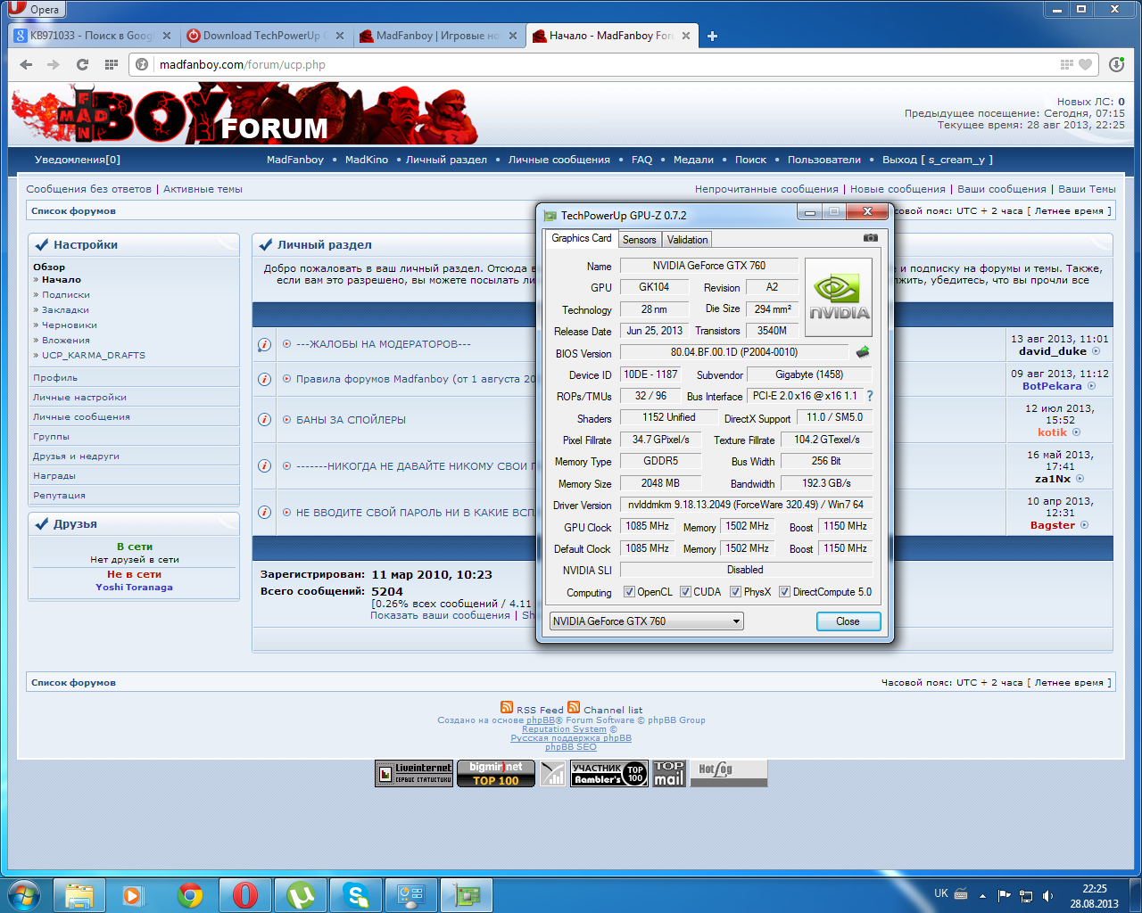Click the bookmark heart icon in address bar
The image size is (1142, 913).
(x=1085, y=64)
